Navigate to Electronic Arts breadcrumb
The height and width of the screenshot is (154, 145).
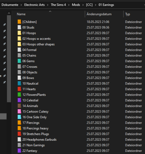(34, 5)
